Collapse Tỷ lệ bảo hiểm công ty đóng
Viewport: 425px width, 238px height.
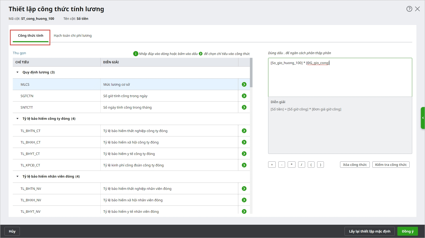tap(17, 119)
